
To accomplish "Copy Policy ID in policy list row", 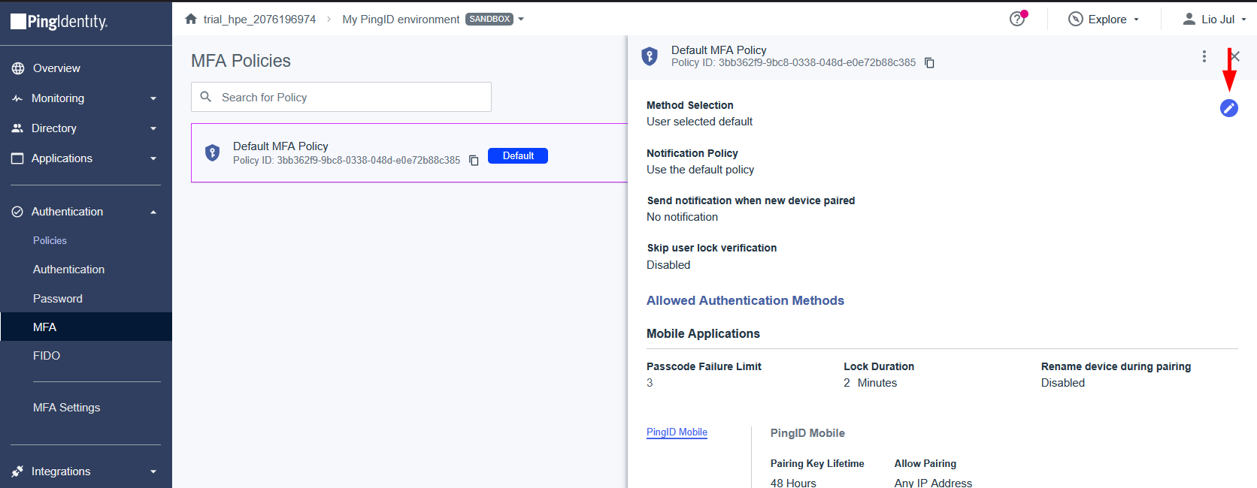I will tap(474, 161).
